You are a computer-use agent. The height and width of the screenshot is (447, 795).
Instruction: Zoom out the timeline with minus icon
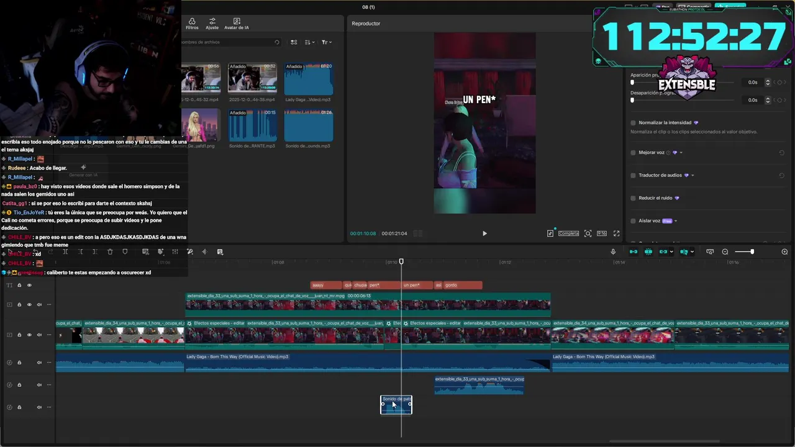725,251
